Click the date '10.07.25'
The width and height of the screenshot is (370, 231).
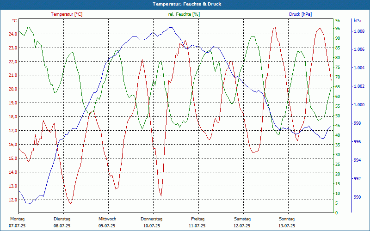pyautogui.click(x=152, y=226)
